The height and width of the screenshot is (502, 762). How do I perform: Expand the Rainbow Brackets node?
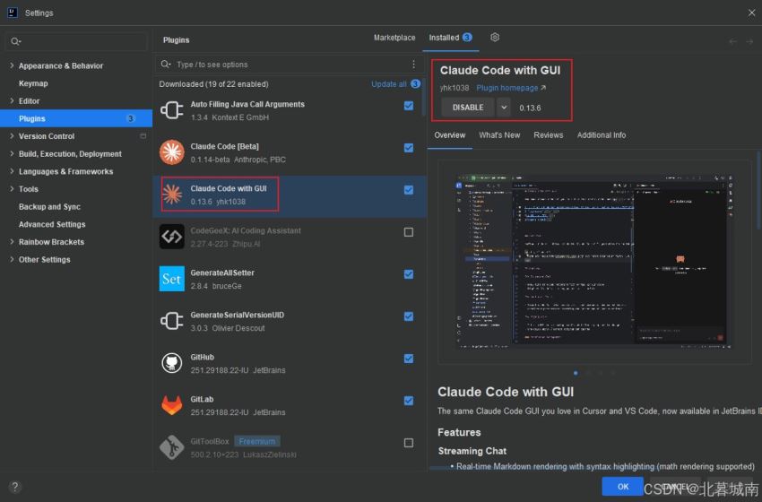[x=12, y=241]
